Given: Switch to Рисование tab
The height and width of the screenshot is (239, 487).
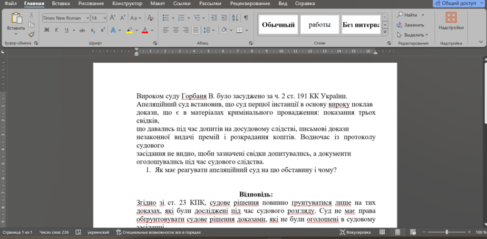Looking at the screenshot, I should 91,4.
